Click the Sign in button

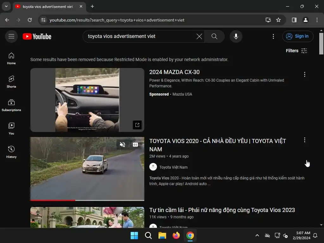297,36
